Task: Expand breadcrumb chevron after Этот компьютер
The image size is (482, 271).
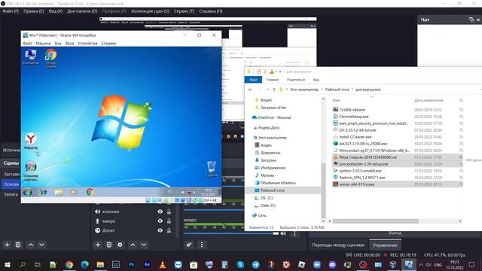Action: coord(322,90)
